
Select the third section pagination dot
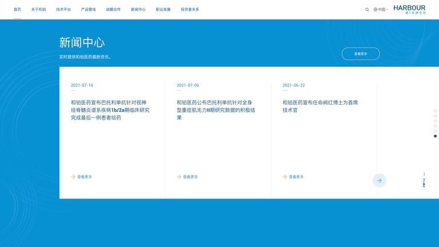(435, 121)
